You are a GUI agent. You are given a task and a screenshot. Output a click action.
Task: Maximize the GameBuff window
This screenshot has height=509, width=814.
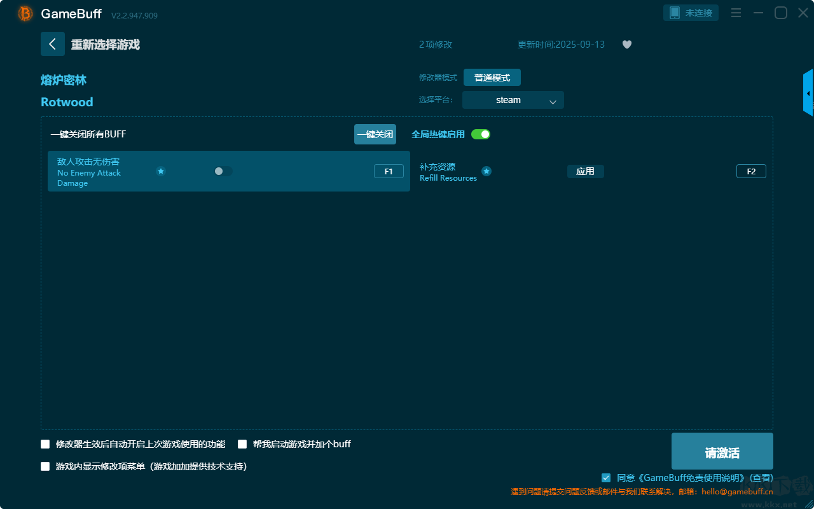pyautogui.click(x=781, y=13)
